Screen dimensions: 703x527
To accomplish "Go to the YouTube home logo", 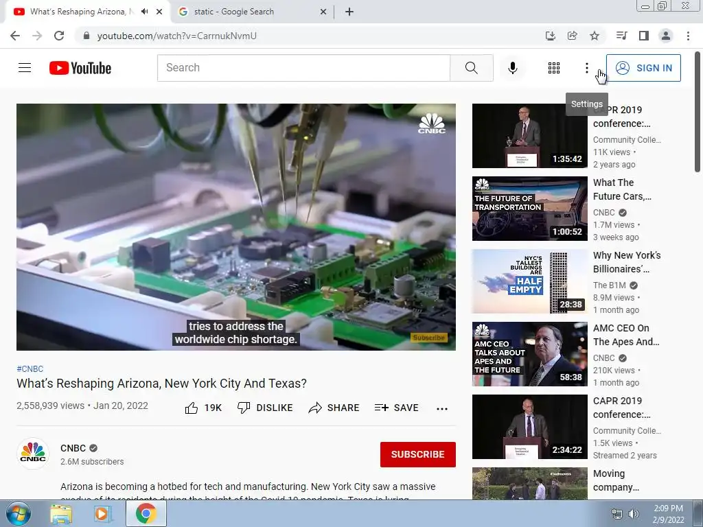I will click(80, 68).
